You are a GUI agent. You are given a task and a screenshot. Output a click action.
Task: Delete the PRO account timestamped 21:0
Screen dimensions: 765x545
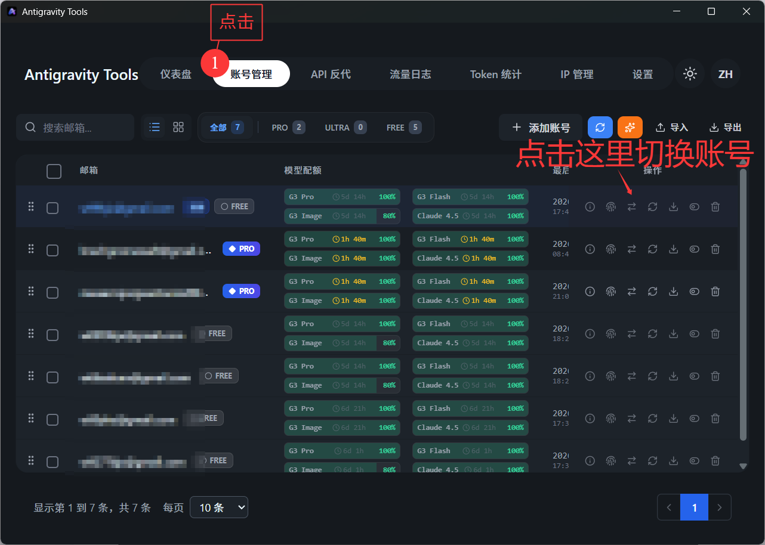pos(715,292)
